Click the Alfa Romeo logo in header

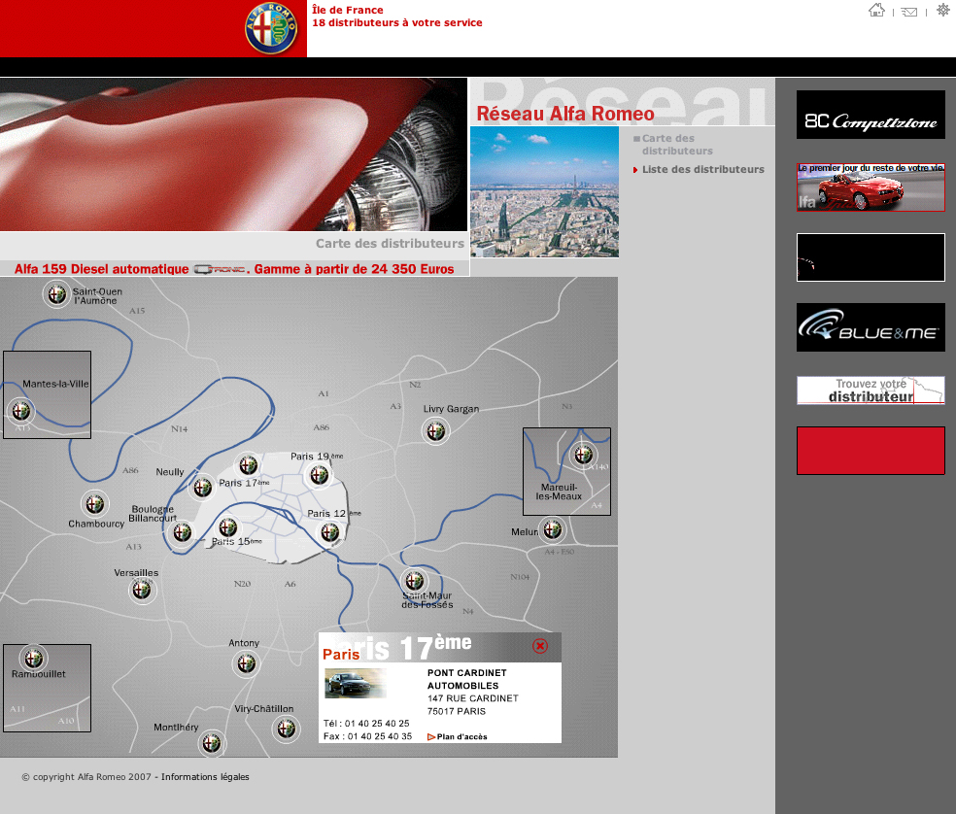tap(271, 29)
